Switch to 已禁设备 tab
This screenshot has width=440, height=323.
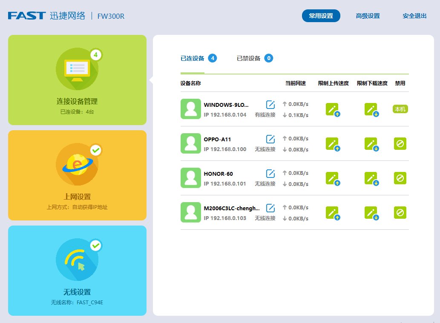coord(254,58)
